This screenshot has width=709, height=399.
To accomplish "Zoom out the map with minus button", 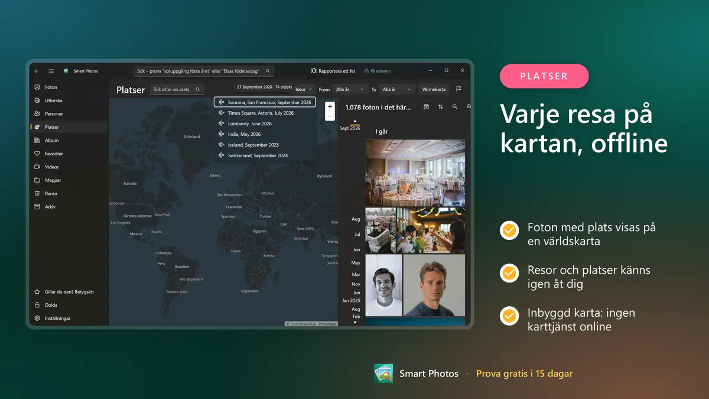I will pyautogui.click(x=330, y=117).
